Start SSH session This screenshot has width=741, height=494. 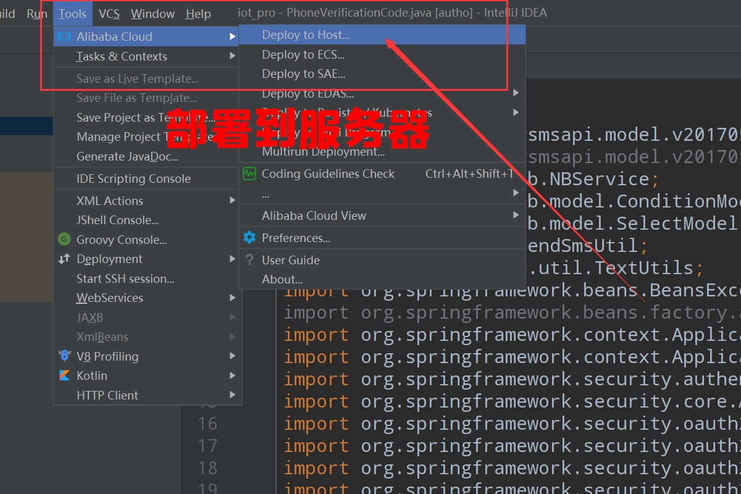point(147,278)
